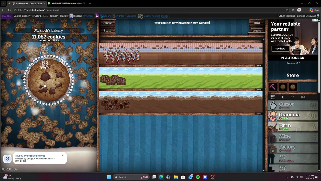Open Change Language selector
The width and height of the screenshot is (321, 181).
[308, 16]
